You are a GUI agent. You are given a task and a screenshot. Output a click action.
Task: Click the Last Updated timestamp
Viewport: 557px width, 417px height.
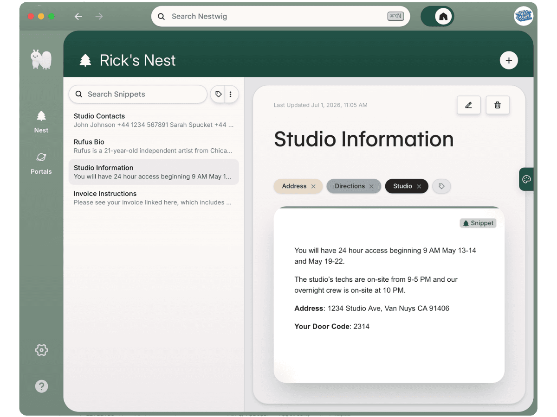(320, 105)
